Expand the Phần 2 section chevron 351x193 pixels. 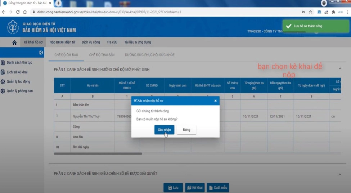click(x=340, y=174)
